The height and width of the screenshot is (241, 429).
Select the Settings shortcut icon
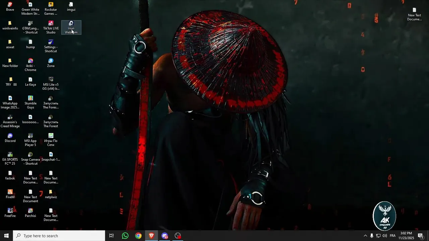(x=51, y=47)
